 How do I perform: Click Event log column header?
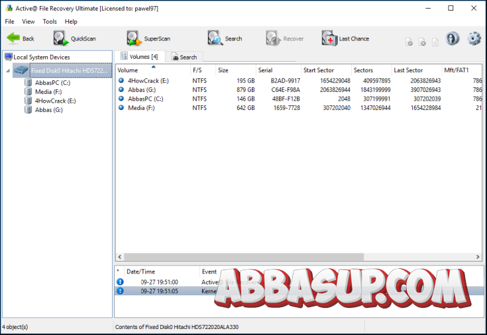[x=209, y=271]
